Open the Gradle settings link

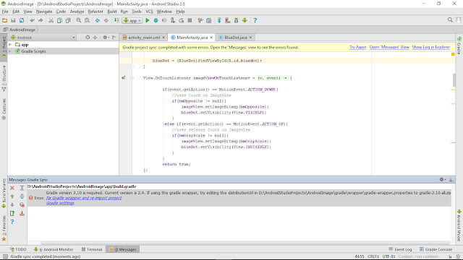click(x=60, y=203)
